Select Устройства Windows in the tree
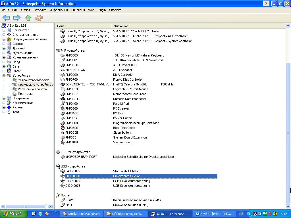Viewport: 291px width, 218px height. point(34,80)
